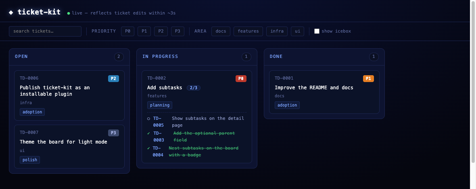Click the features area label on TD-0002
Viewport: 476px width, 189px height.
157,96
